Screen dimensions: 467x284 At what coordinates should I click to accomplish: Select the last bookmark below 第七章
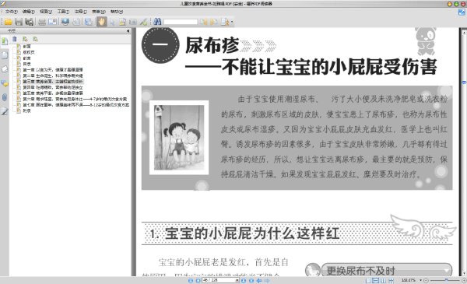pos(26,110)
